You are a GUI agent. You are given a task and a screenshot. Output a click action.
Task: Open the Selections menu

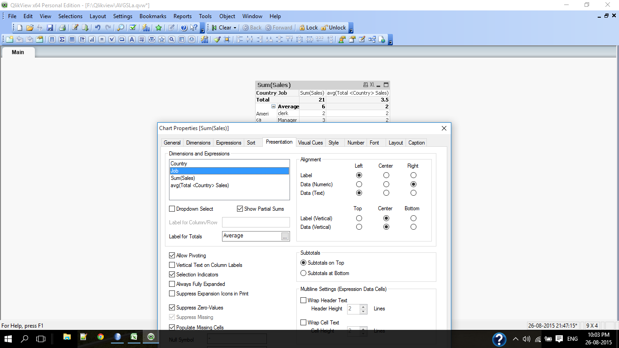tap(70, 16)
